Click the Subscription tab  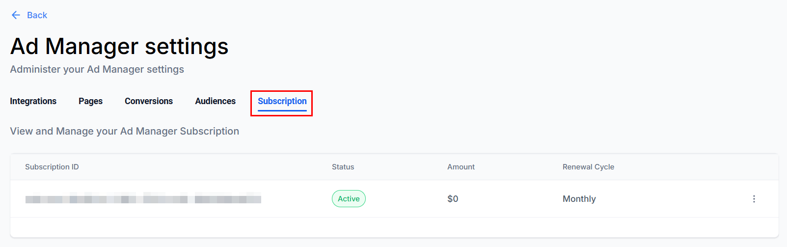click(282, 101)
